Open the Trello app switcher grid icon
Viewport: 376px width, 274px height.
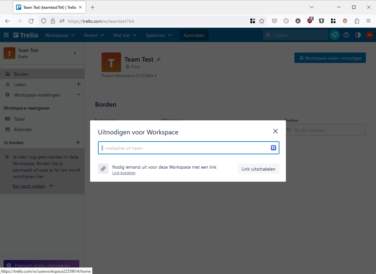tap(6, 35)
